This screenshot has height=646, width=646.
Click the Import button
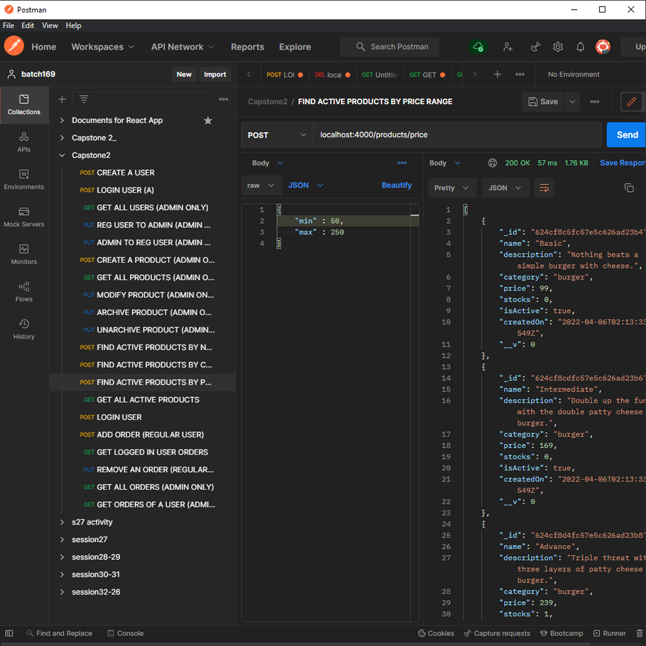[215, 74]
